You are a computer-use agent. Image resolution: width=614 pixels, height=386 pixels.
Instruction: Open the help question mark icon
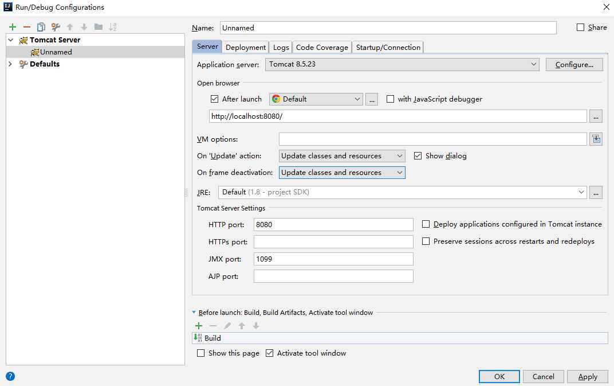(10, 376)
